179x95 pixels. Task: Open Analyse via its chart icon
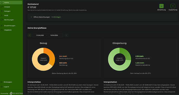(2, 7)
